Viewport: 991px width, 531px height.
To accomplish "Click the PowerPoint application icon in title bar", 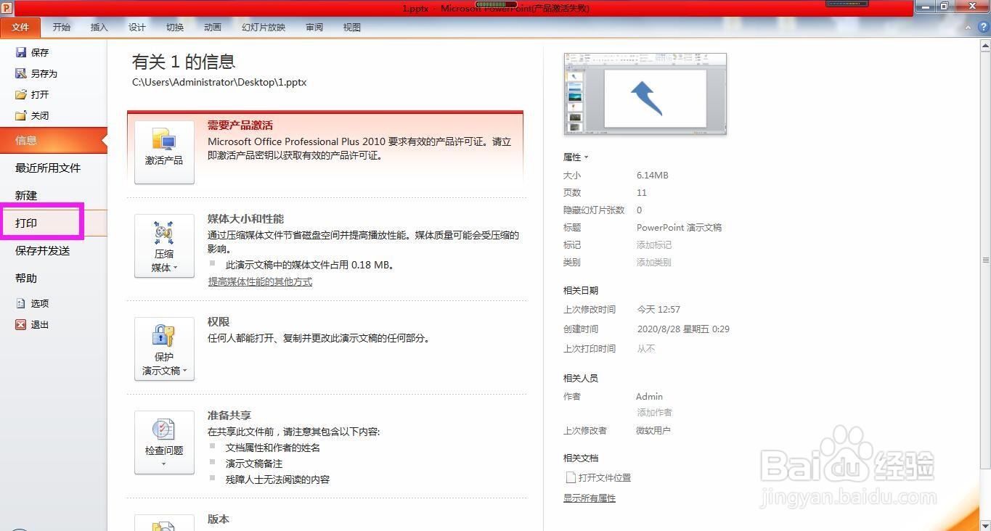I will point(7,7).
